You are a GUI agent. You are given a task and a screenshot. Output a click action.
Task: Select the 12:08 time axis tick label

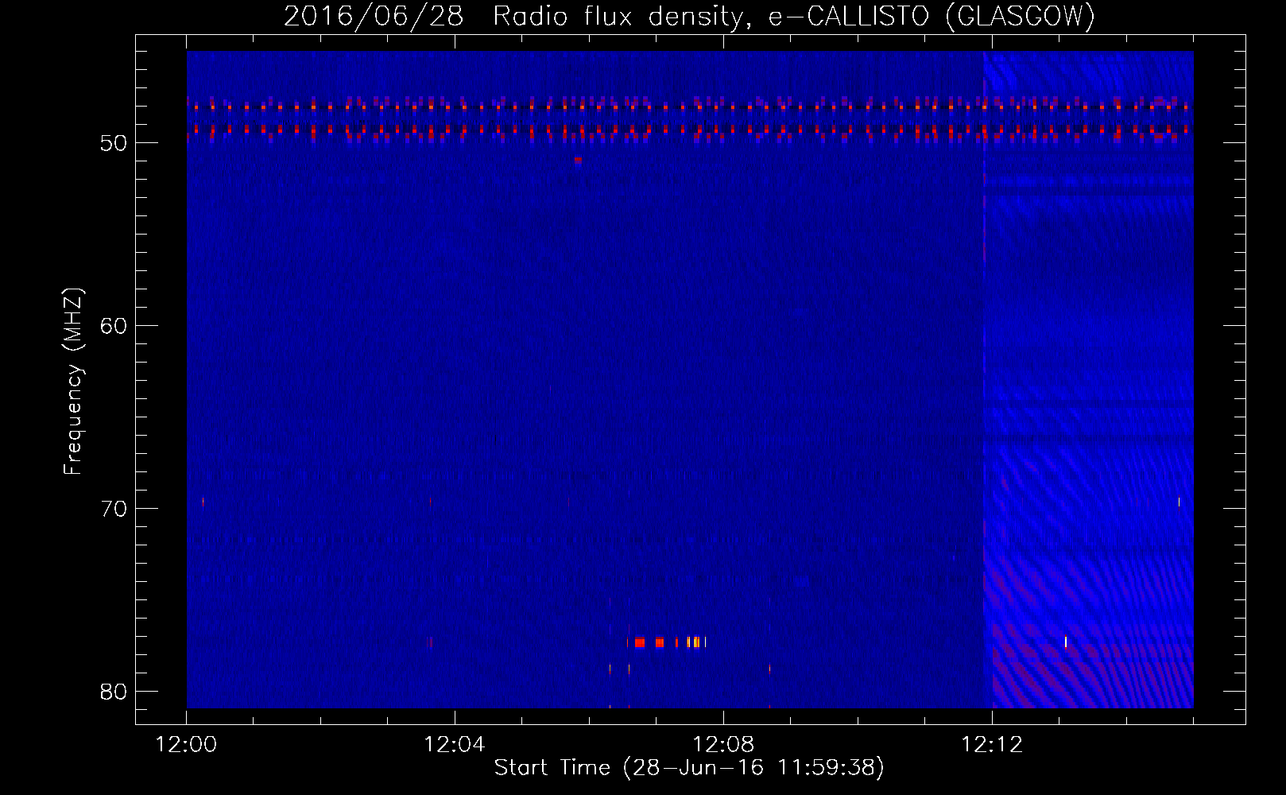tap(723, 745)
